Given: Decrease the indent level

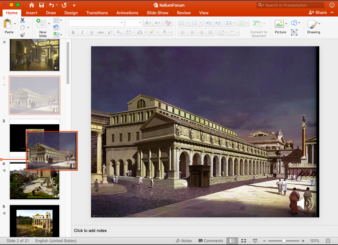Looking at the screenshot, I should click(209, 23).
